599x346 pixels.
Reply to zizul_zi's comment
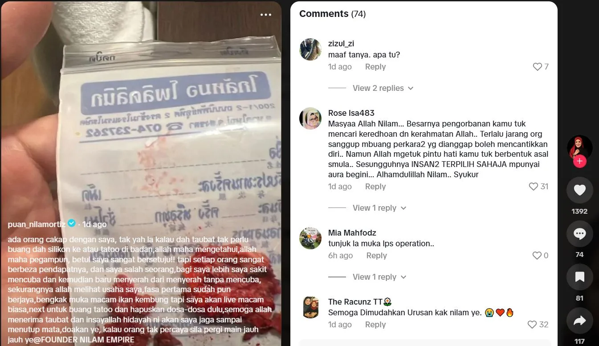coord(375,67)
